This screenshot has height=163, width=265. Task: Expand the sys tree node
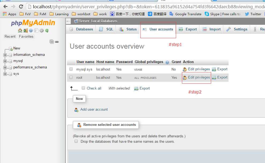[x=5, y=74]
